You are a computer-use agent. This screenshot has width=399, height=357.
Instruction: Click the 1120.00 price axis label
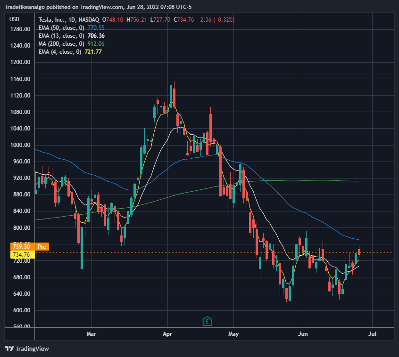pos(20,96)
